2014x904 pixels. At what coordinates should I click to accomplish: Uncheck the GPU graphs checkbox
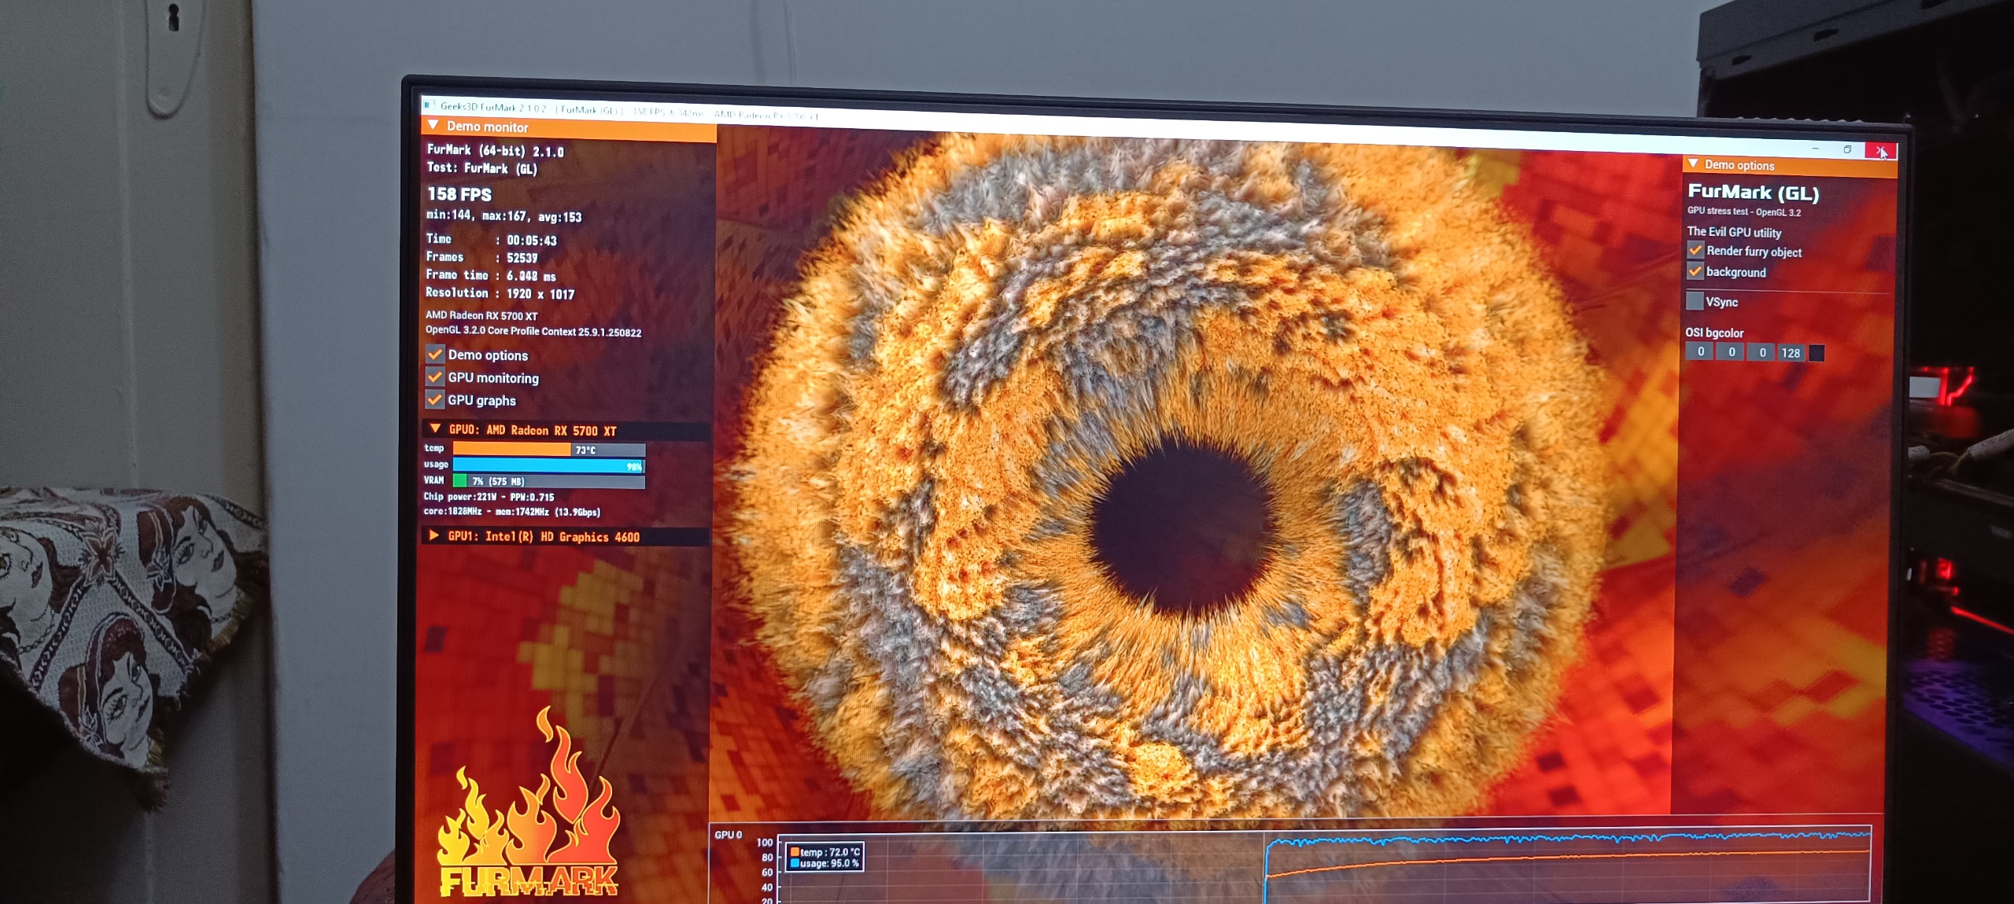[x=435, y=399]
